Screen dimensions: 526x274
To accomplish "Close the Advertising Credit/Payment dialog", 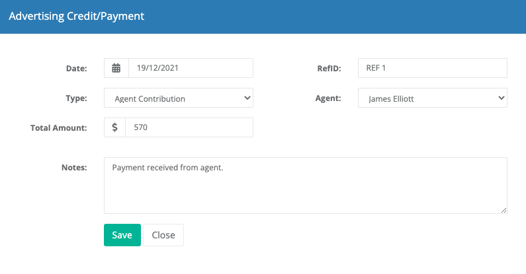I will point(163,235).
